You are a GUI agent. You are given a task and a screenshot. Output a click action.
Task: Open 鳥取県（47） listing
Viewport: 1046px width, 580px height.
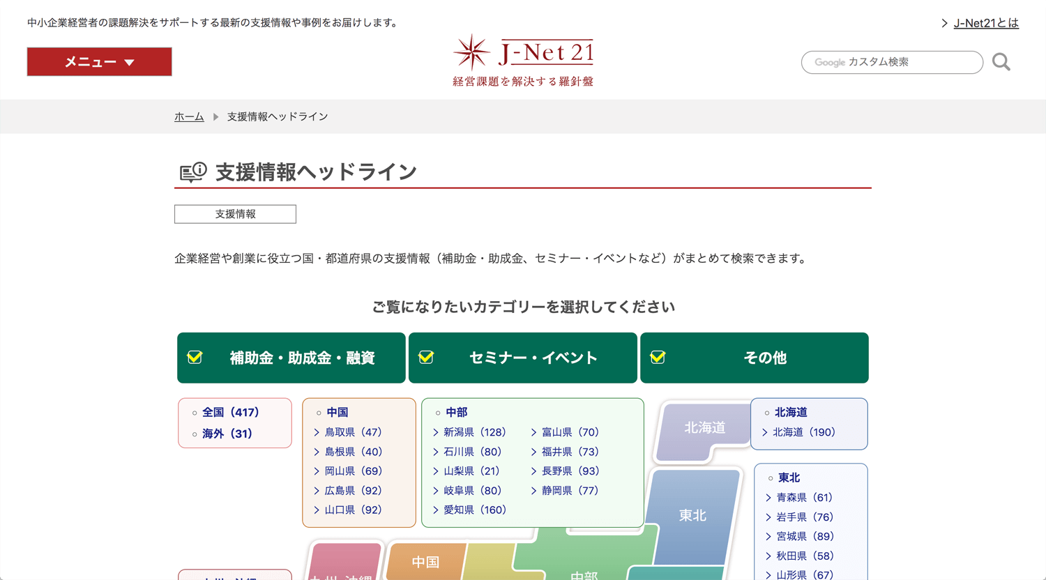(x=353, y=432)
